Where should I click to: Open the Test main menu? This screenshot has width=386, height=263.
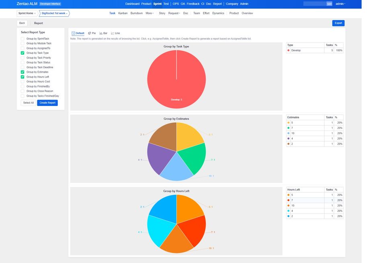pyautogui.click(x=166, y=4)
